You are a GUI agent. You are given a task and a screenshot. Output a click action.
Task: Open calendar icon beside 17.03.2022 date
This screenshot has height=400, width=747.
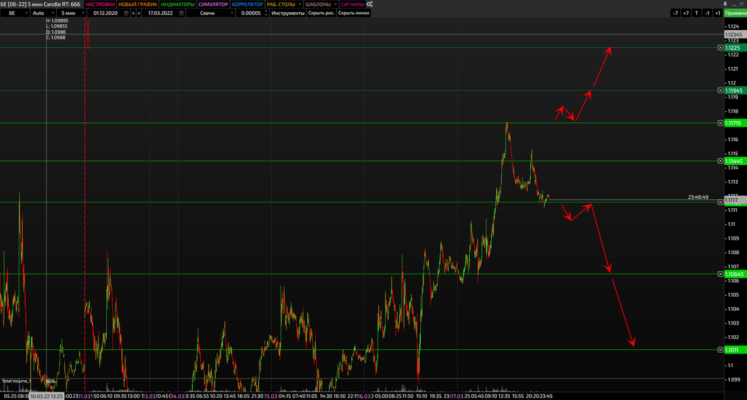[x=180, y=13]
